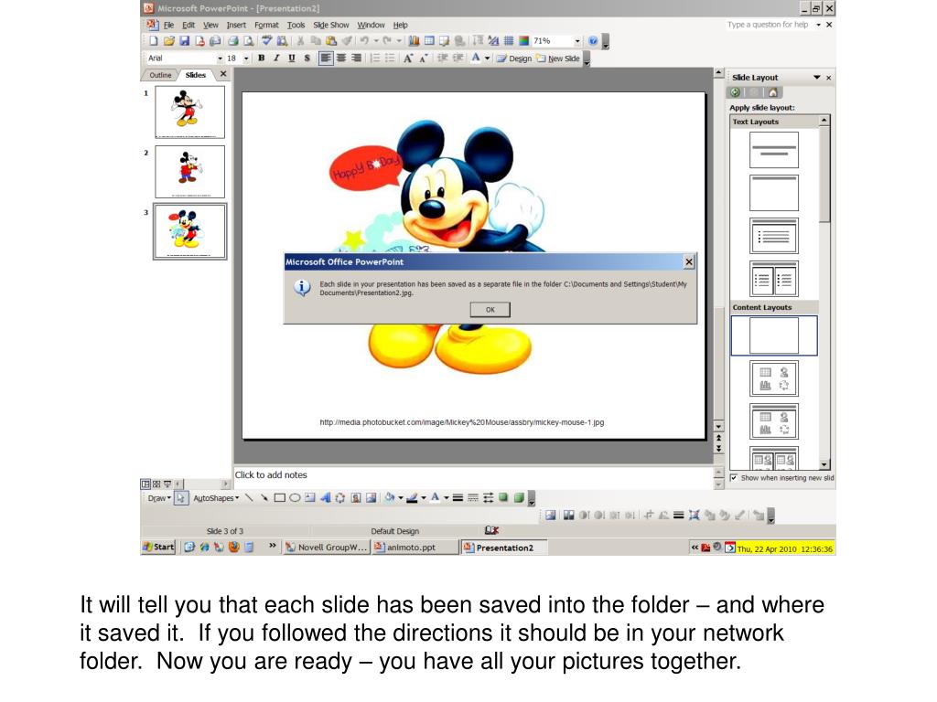Viewport: 937px width, 702px height.
Task: Click the Insert Clip Art icon
Action: (356, 498)
